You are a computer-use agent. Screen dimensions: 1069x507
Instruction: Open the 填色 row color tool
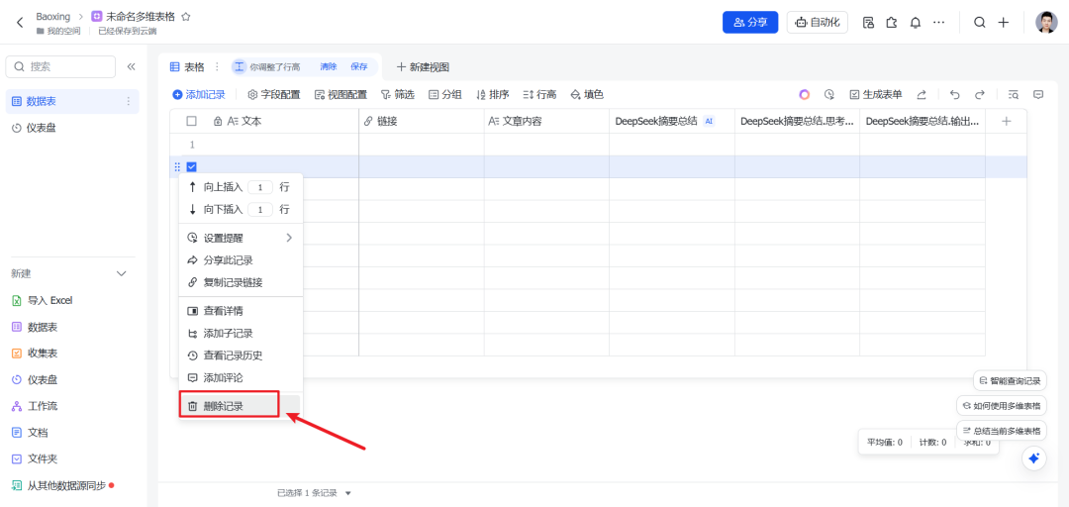tap(587, 95)
